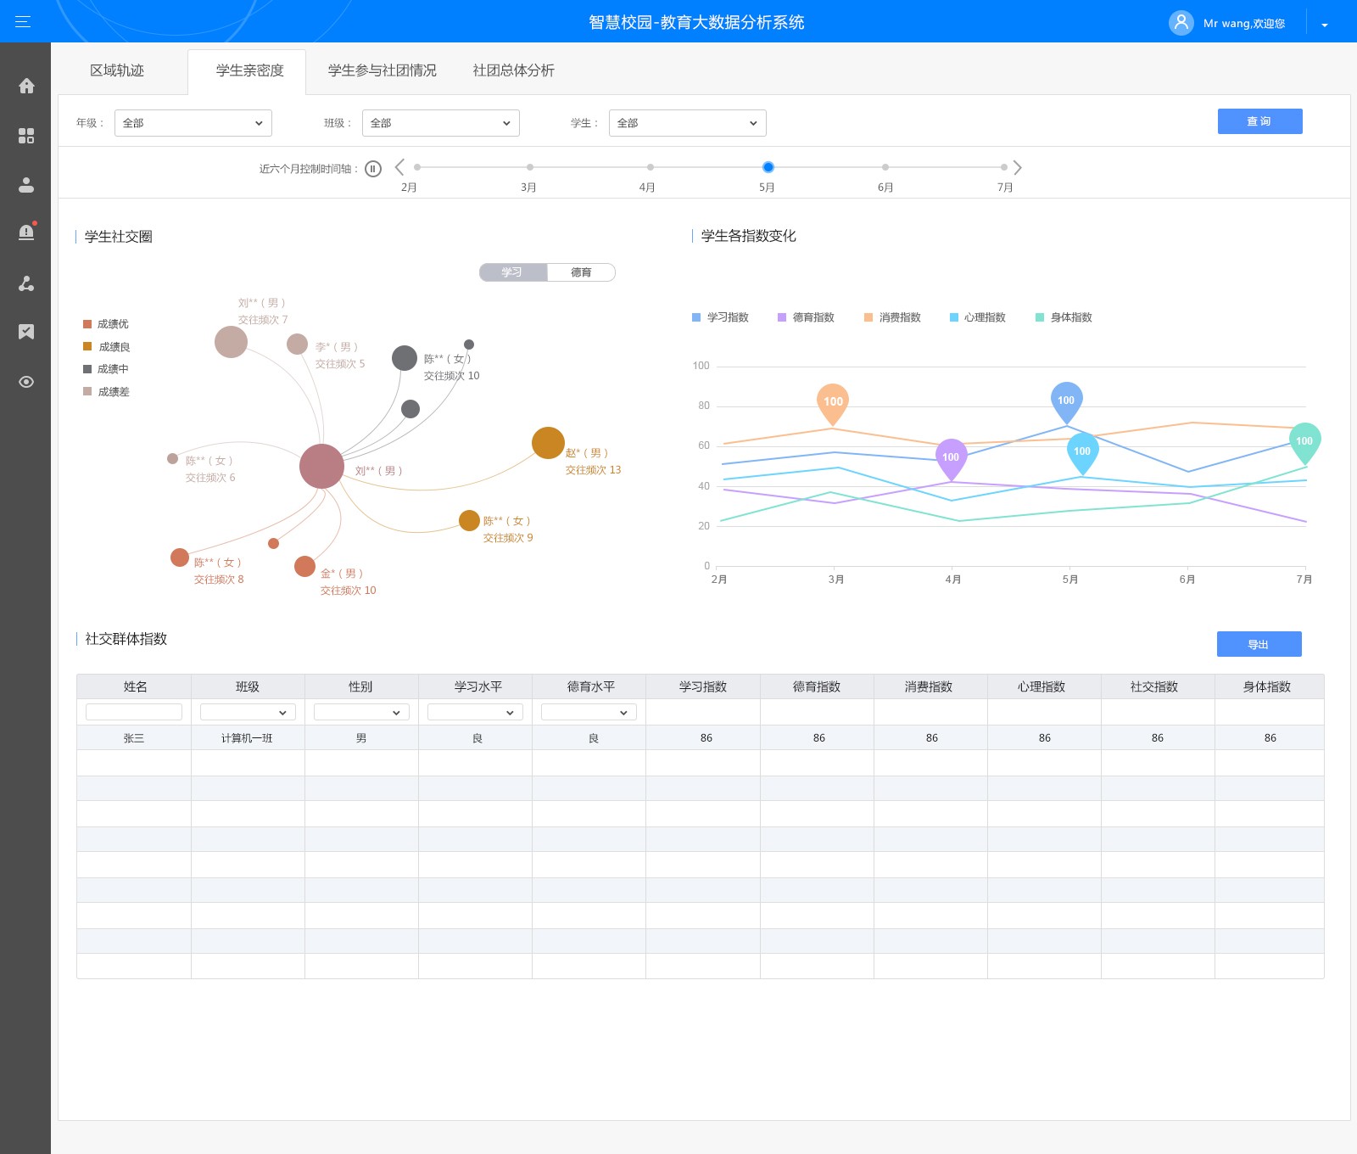Pause the six-month timeline playback
Screen dimensions: 1357x1154
coord(373,169)
